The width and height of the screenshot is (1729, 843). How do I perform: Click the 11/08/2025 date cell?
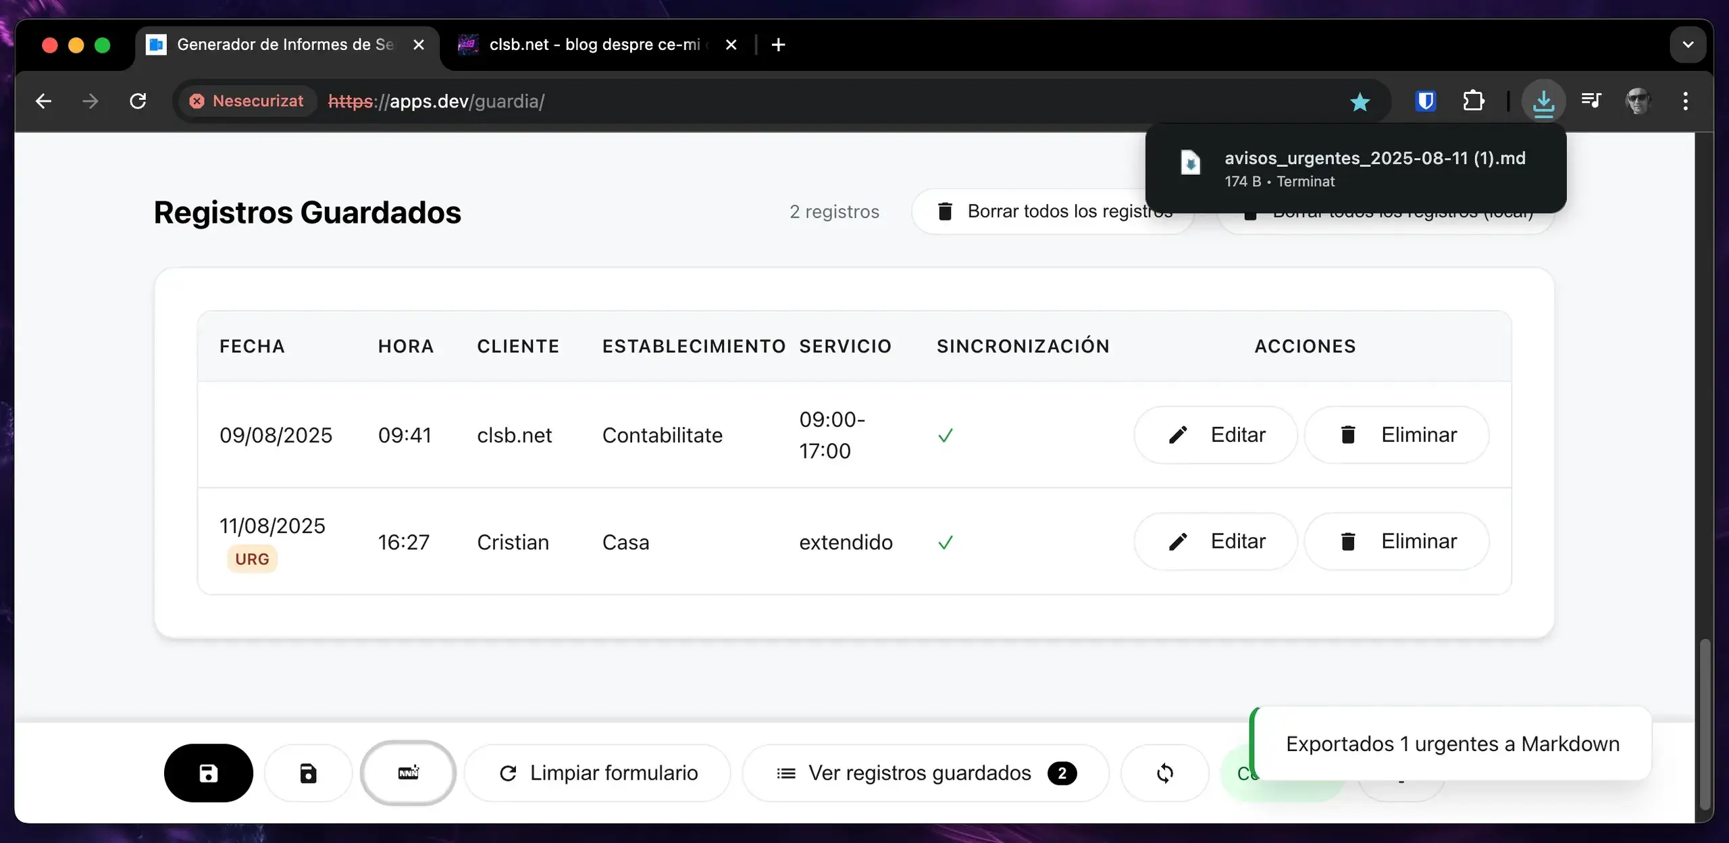[272, 526]
